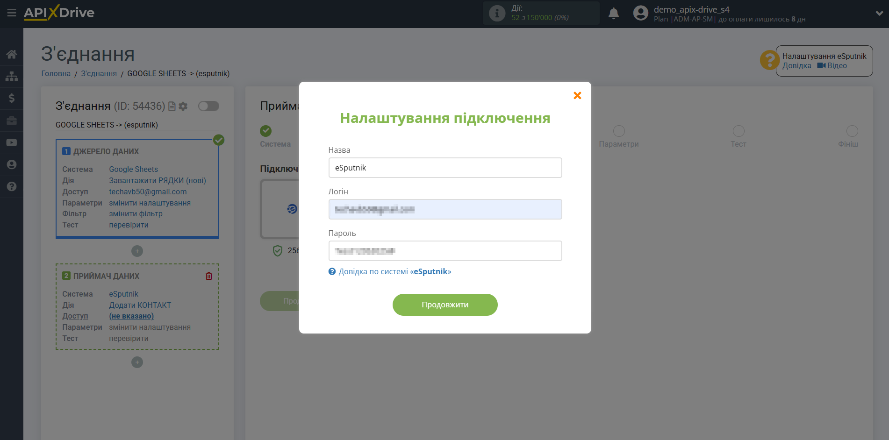The height and width of the screenshot is (440, 889).
Task: Open the eSputnik receiver system link
Action: tap(123, 294)
